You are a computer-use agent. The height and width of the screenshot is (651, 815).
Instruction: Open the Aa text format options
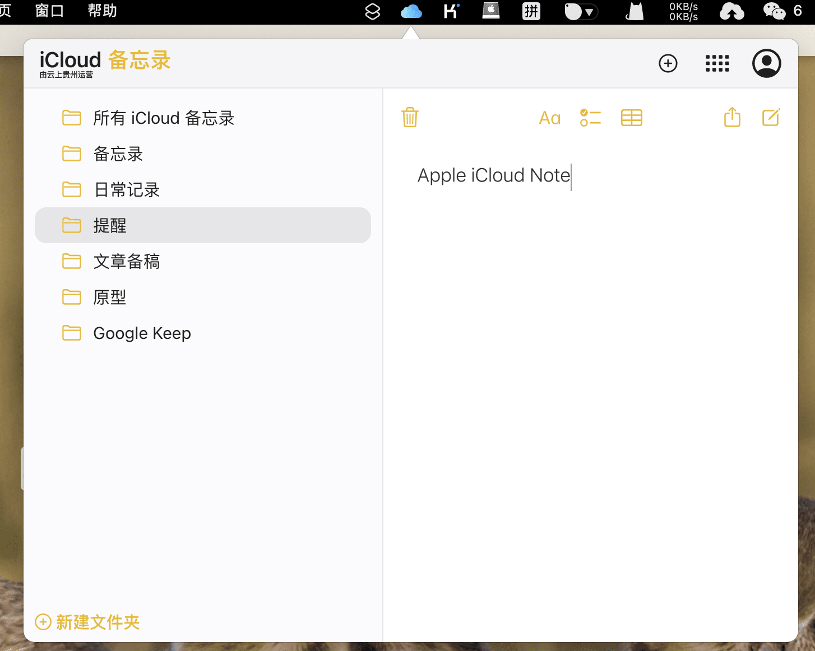point(549,118)
